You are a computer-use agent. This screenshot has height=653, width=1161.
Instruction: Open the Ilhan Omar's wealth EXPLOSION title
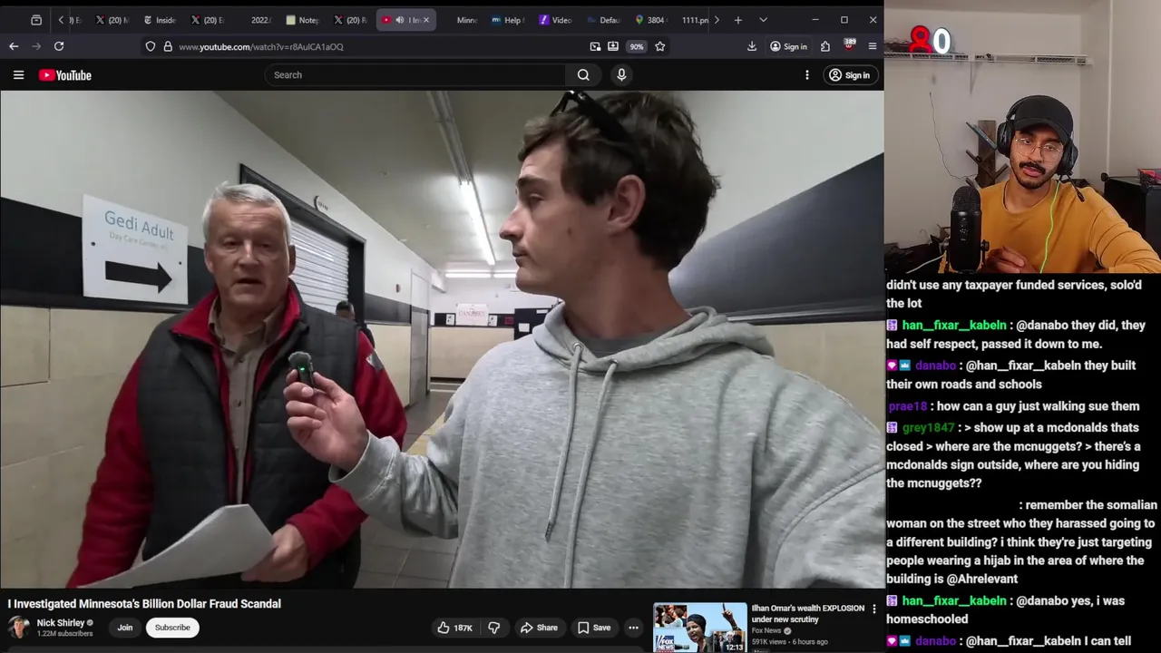807,614
